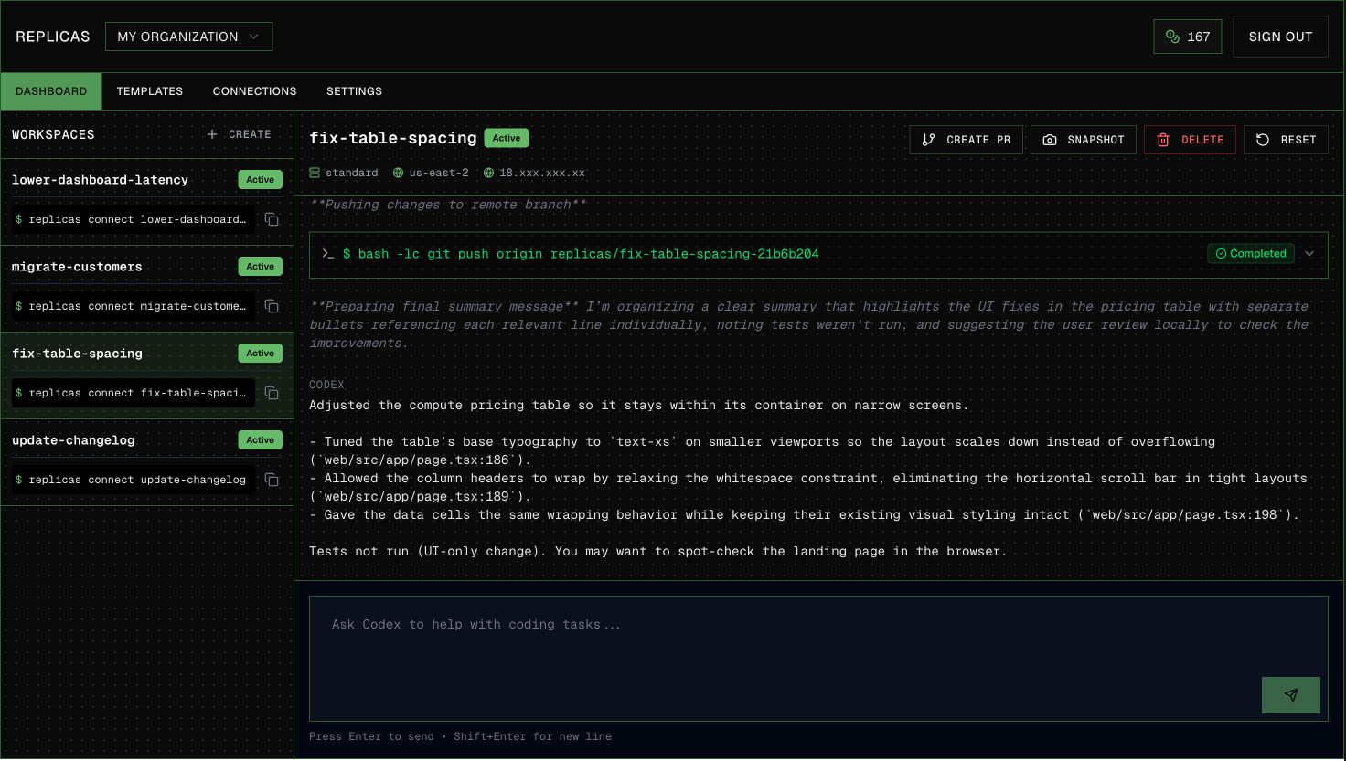Screen dimensions: 1346x761
Task: Delete the fix-table-spacing workspace
Action: click(1190, 140)
